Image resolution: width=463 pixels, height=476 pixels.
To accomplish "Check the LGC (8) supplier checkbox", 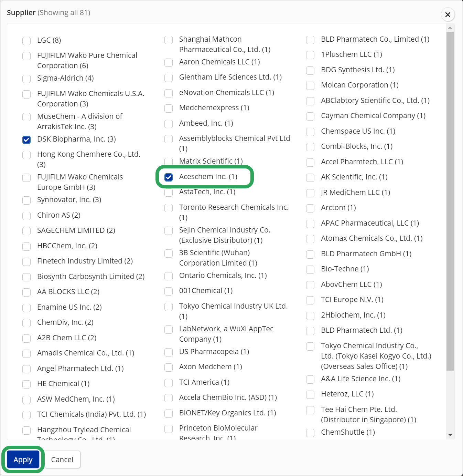I will coord(26,41).
